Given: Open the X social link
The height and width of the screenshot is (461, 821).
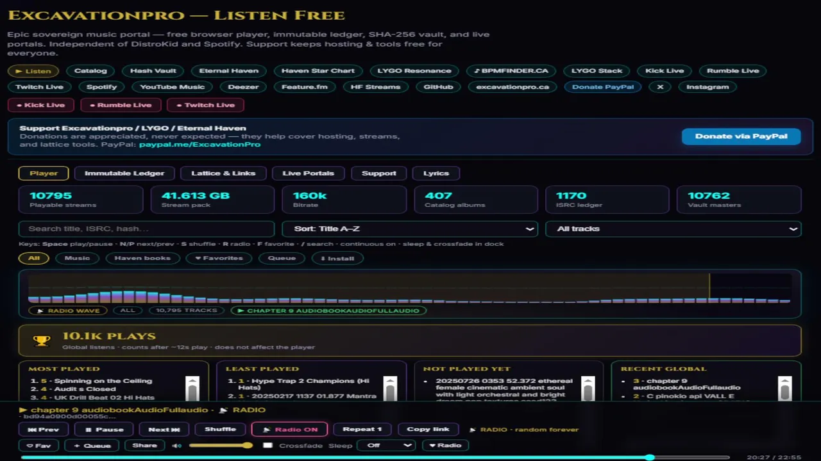Looking at the screenshot, I should pos(660,87).
